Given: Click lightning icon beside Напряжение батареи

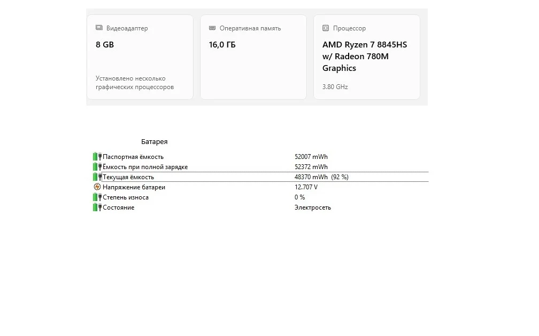Looking at the screenshot, I should click(x=97, y=187).
